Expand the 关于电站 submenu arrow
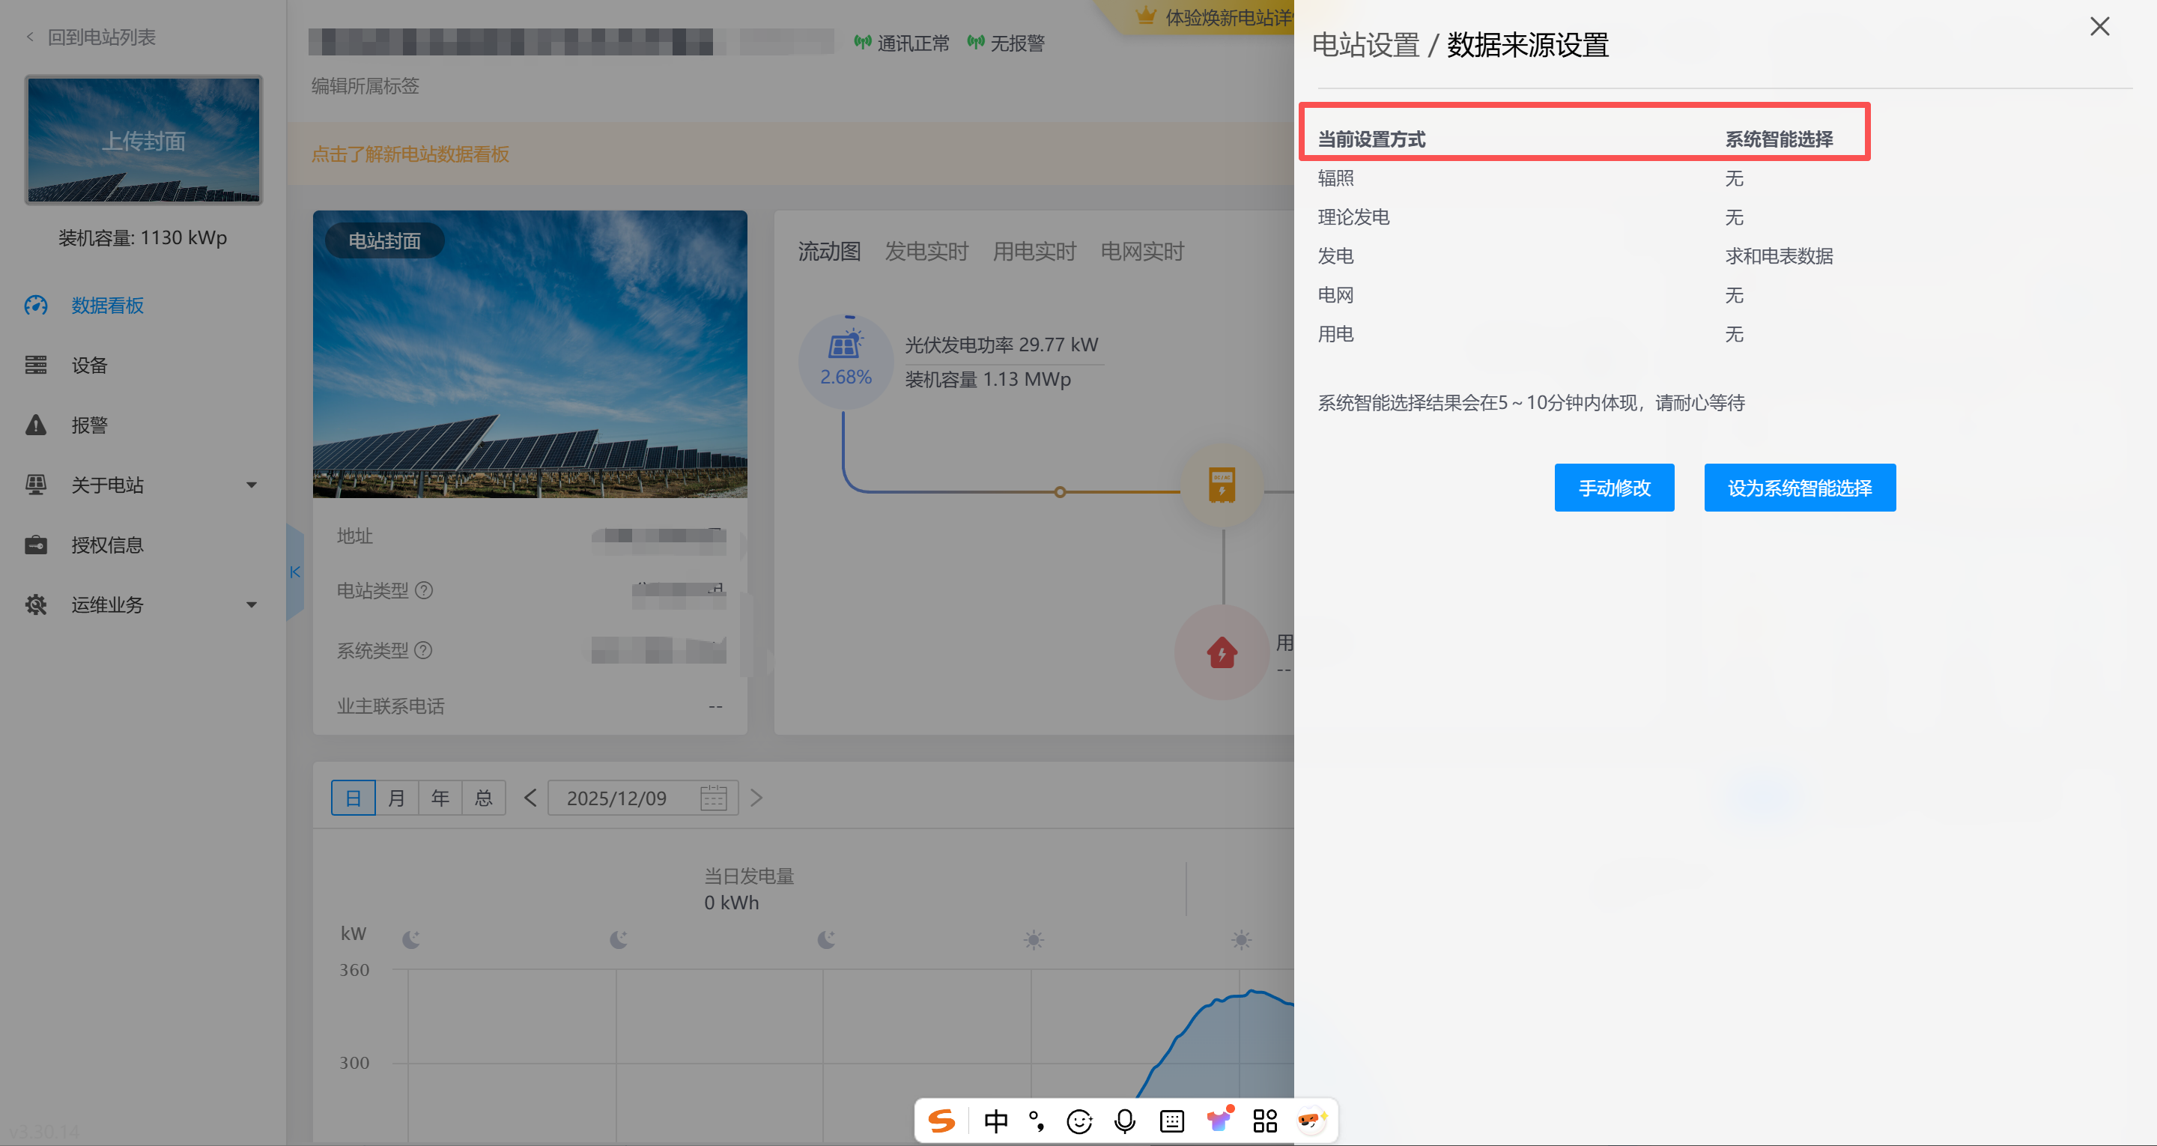 tap(251, 485)
